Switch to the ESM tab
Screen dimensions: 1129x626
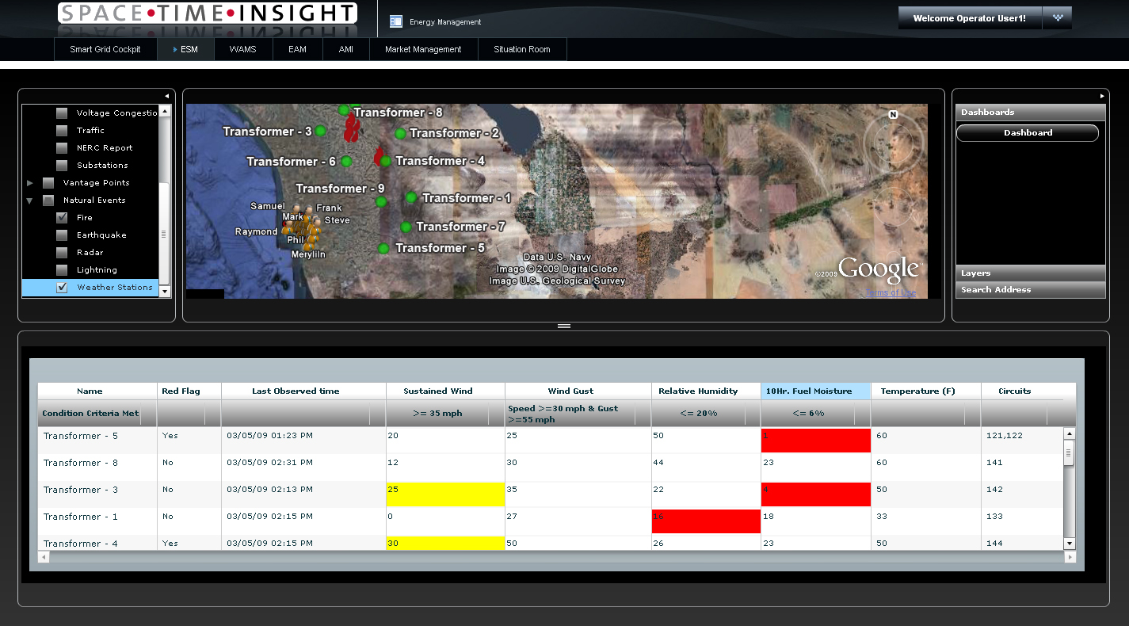(185, 49)
